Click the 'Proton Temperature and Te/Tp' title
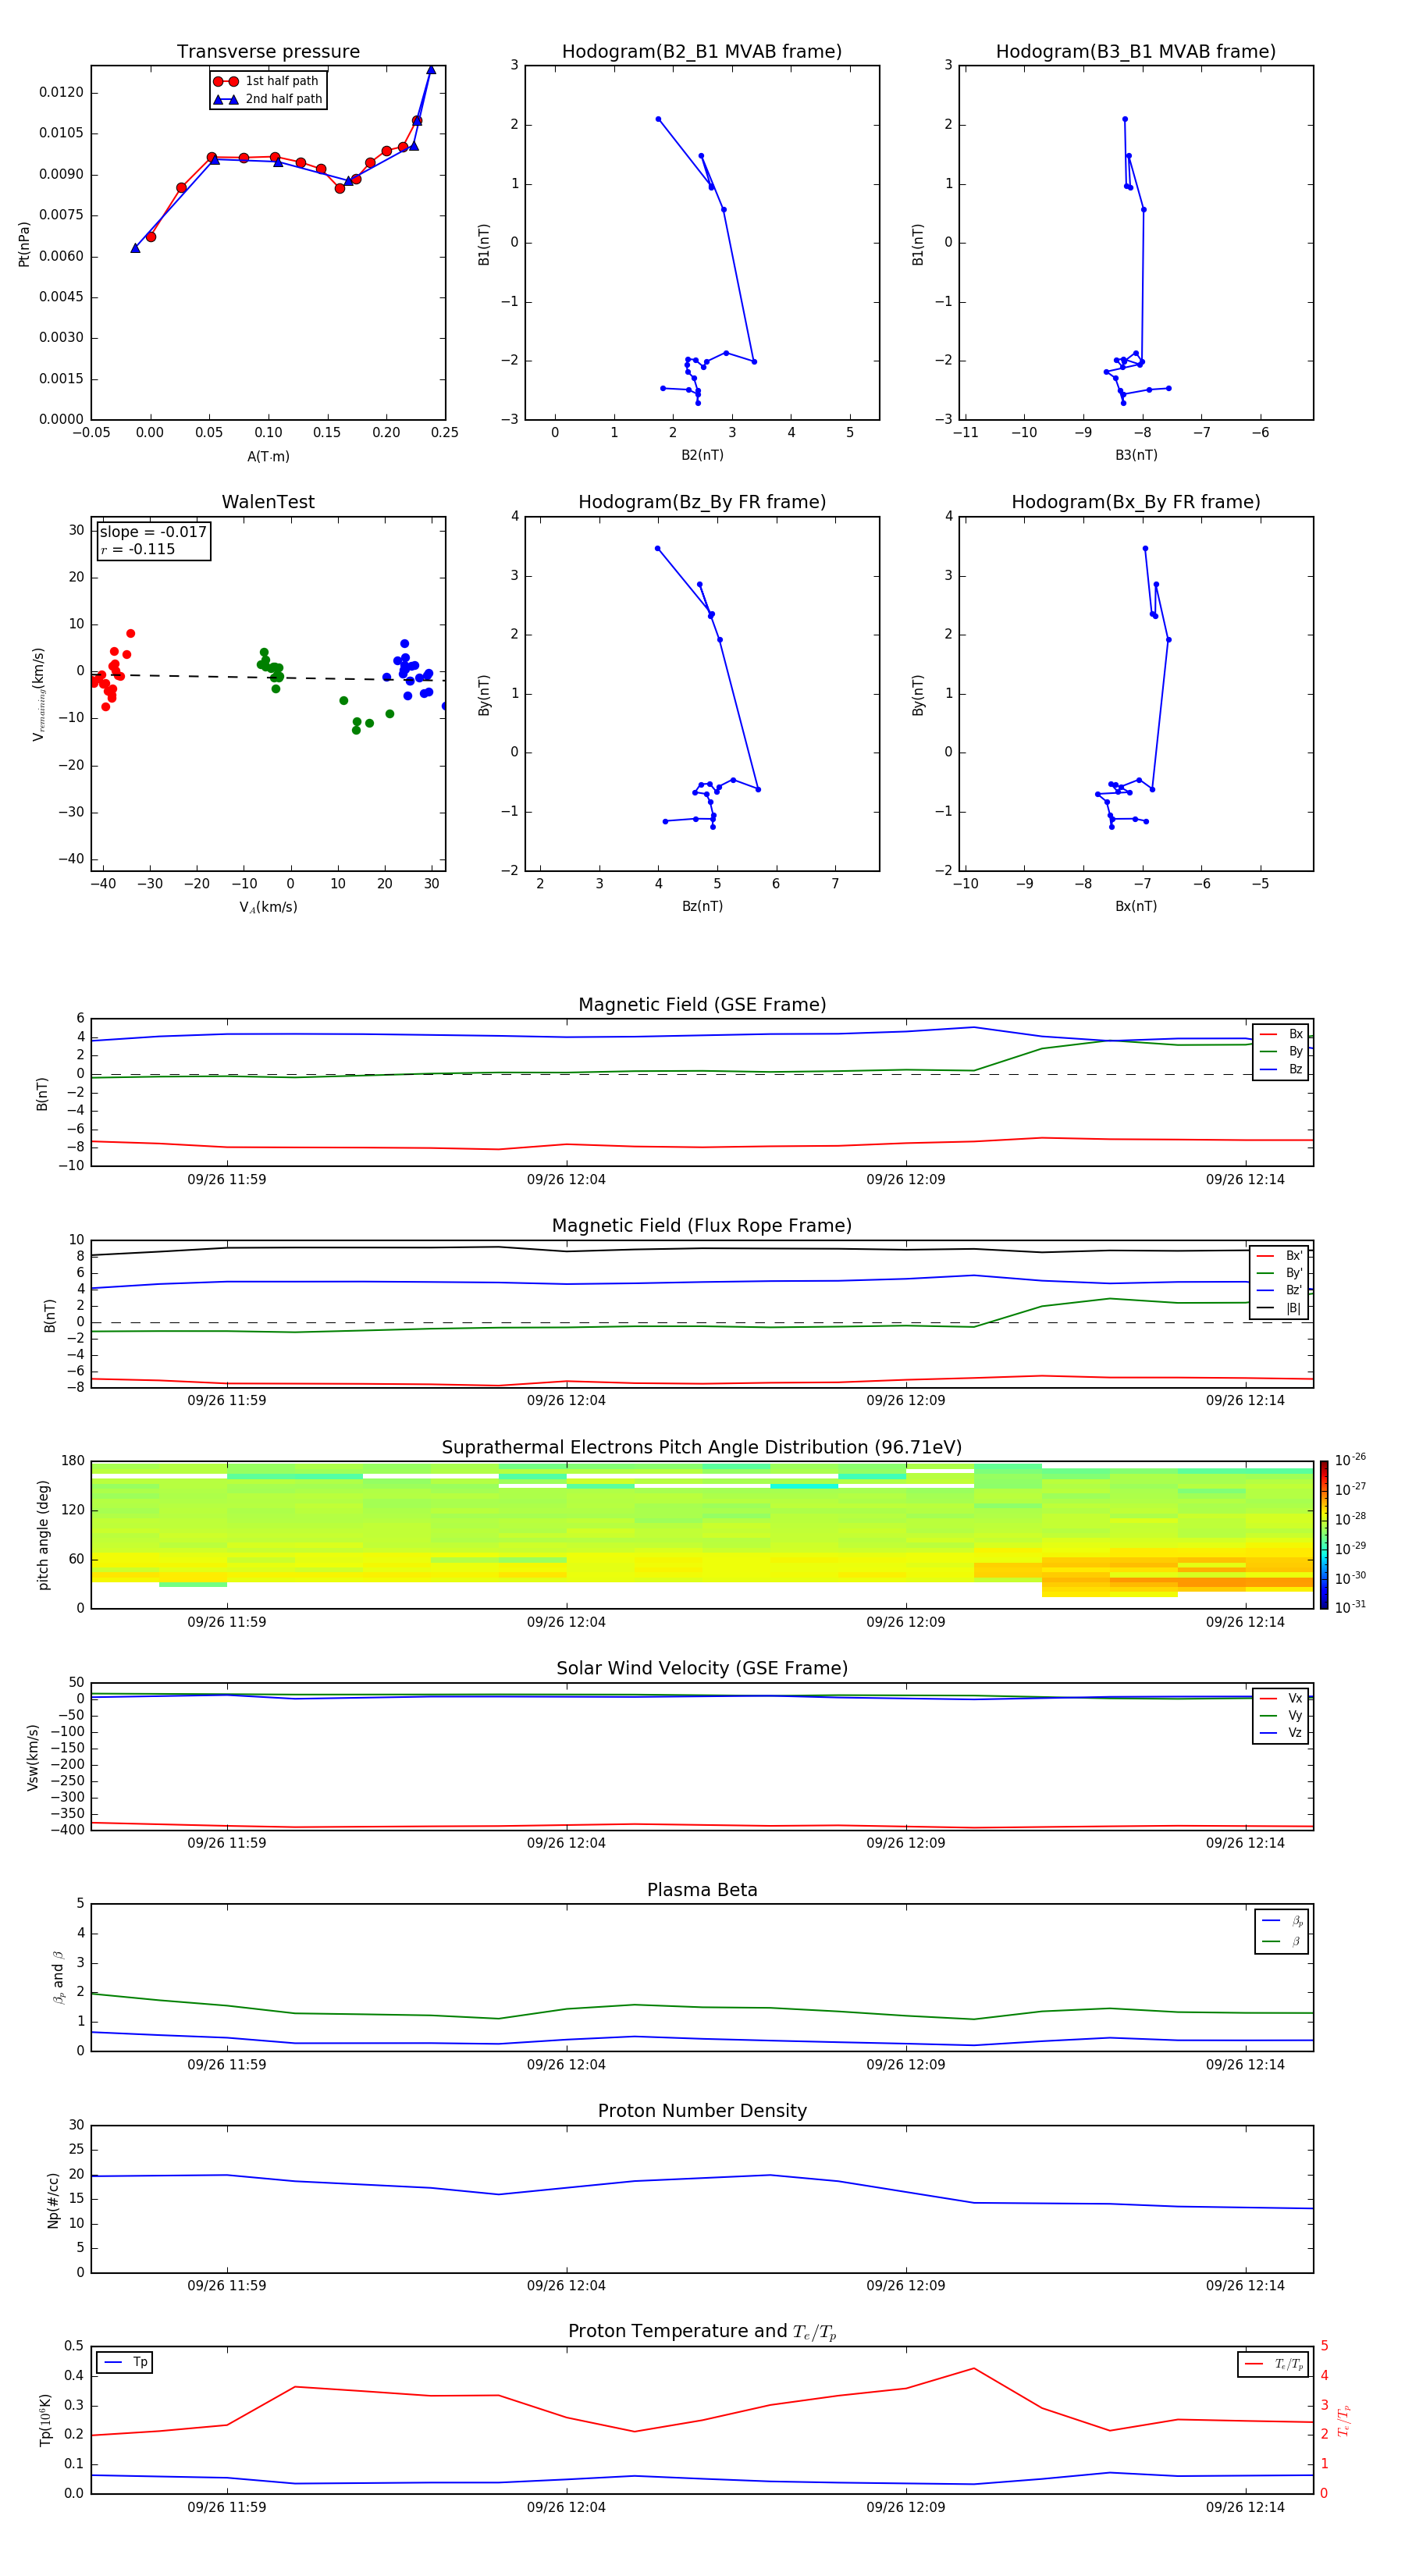This screenshot has height=2576, width=1405. [x=702, y=2332]
